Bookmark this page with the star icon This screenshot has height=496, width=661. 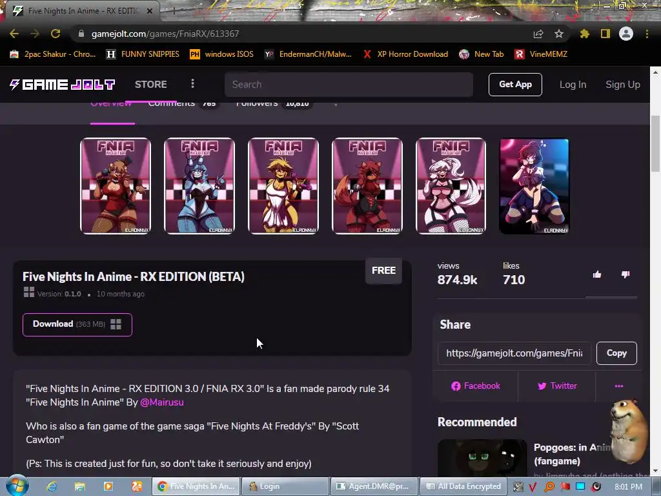[x=559, y=34]
